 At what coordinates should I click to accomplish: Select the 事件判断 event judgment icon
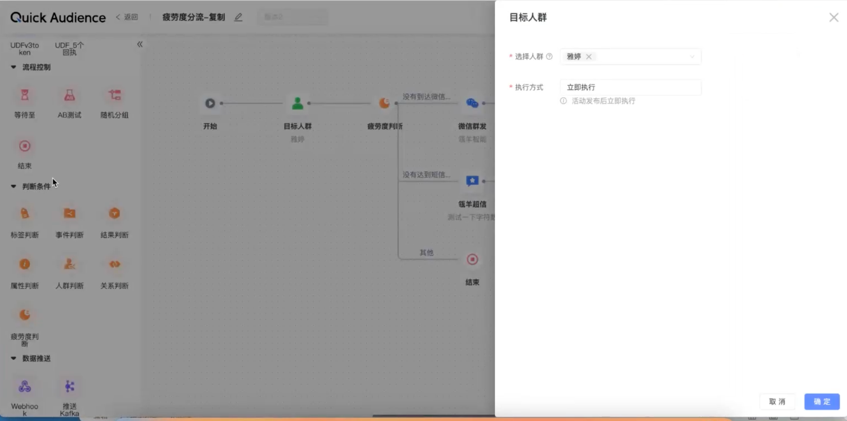tap(69, 213)
